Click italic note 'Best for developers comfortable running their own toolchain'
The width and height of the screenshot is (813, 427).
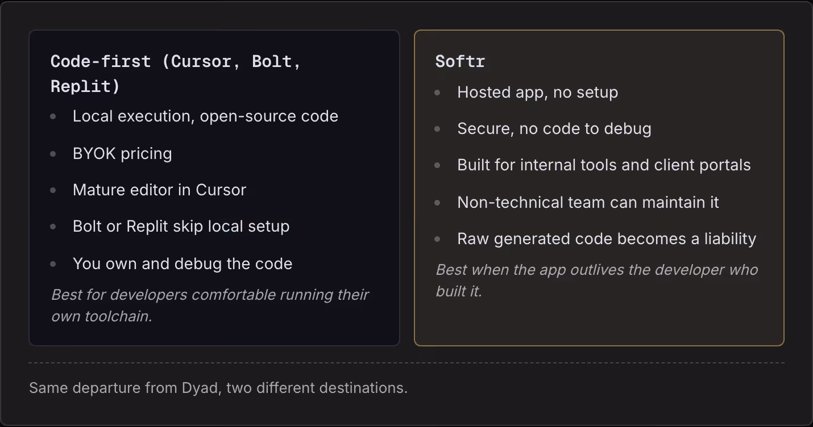pos(210,305)
